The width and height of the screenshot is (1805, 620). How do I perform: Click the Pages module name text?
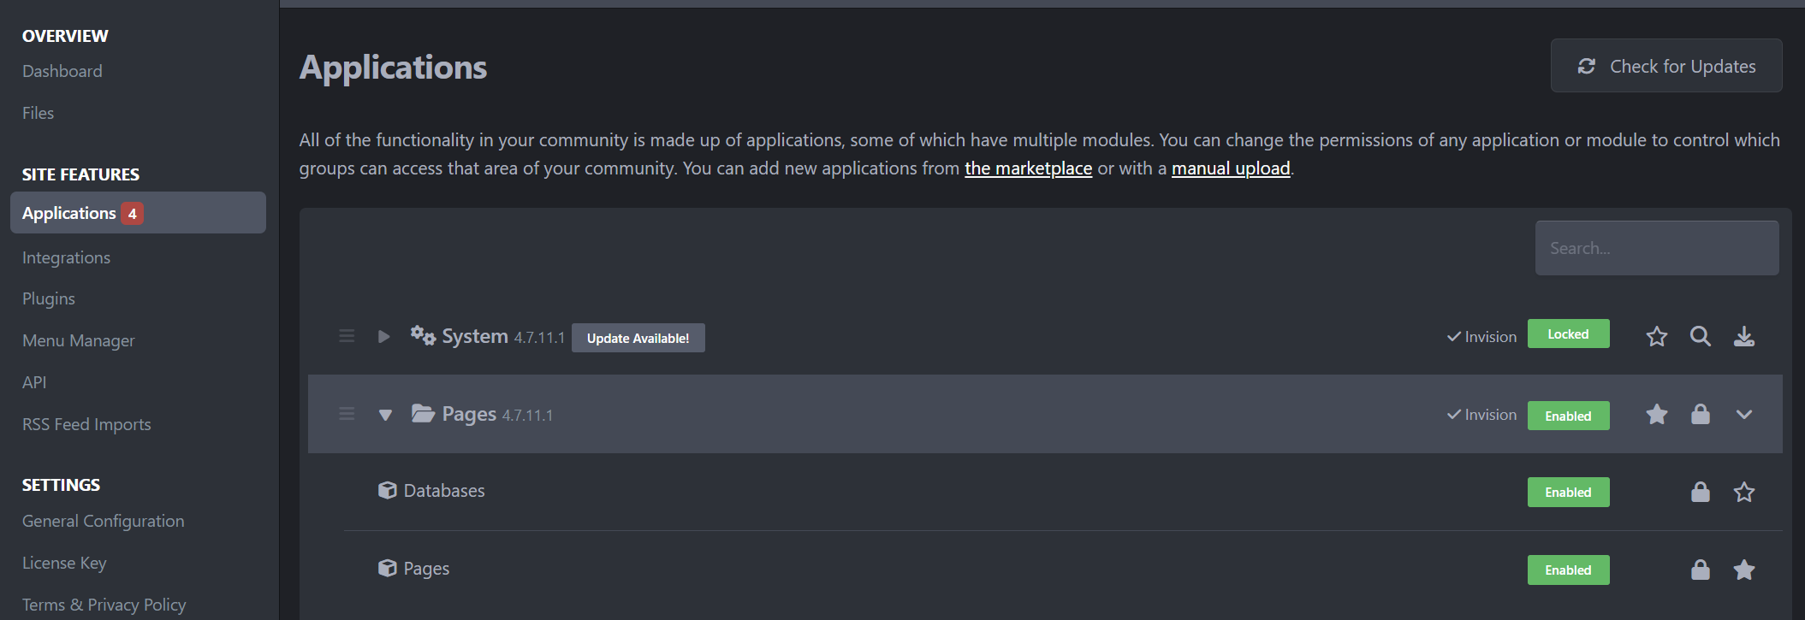click(426, 569)
